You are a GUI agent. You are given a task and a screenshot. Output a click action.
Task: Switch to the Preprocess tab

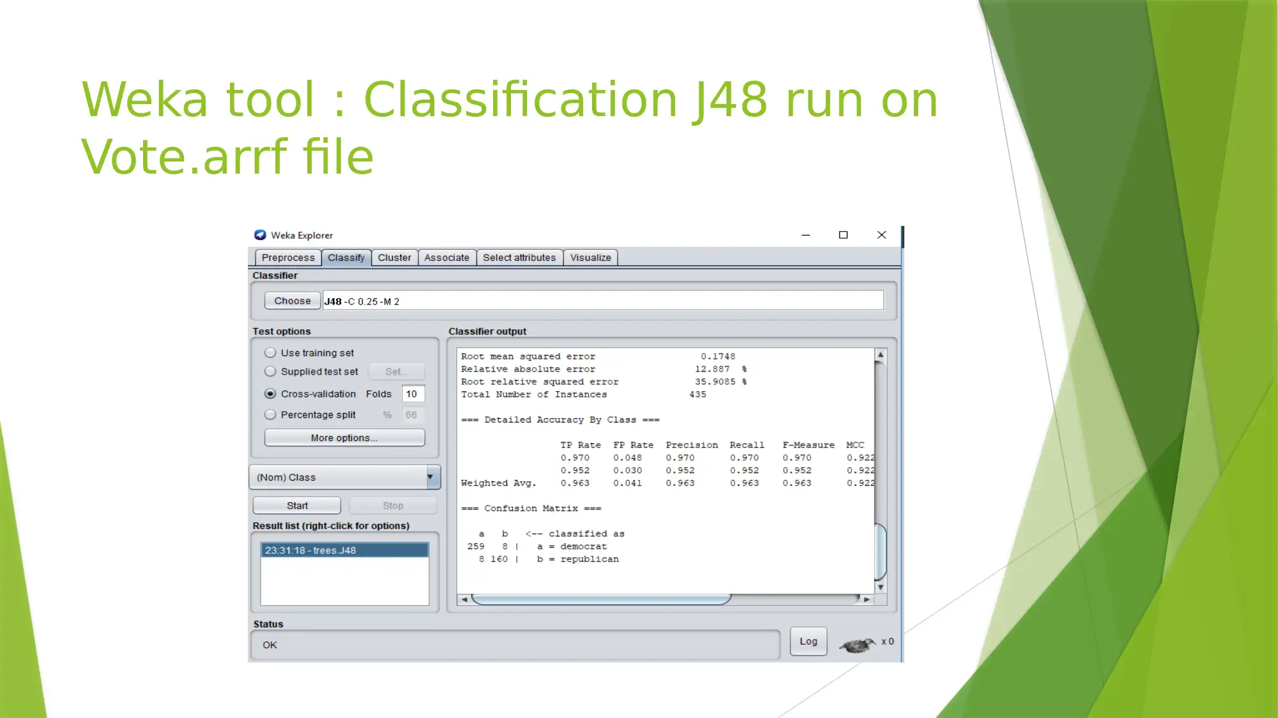[288, 258]
